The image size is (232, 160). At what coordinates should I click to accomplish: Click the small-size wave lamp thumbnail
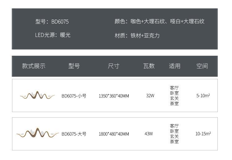pyautogui.click(x=37, y=95)
